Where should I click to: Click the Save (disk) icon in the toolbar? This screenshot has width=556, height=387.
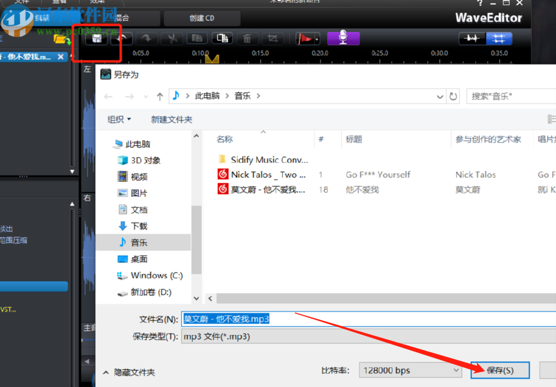(x=96, y=38)
